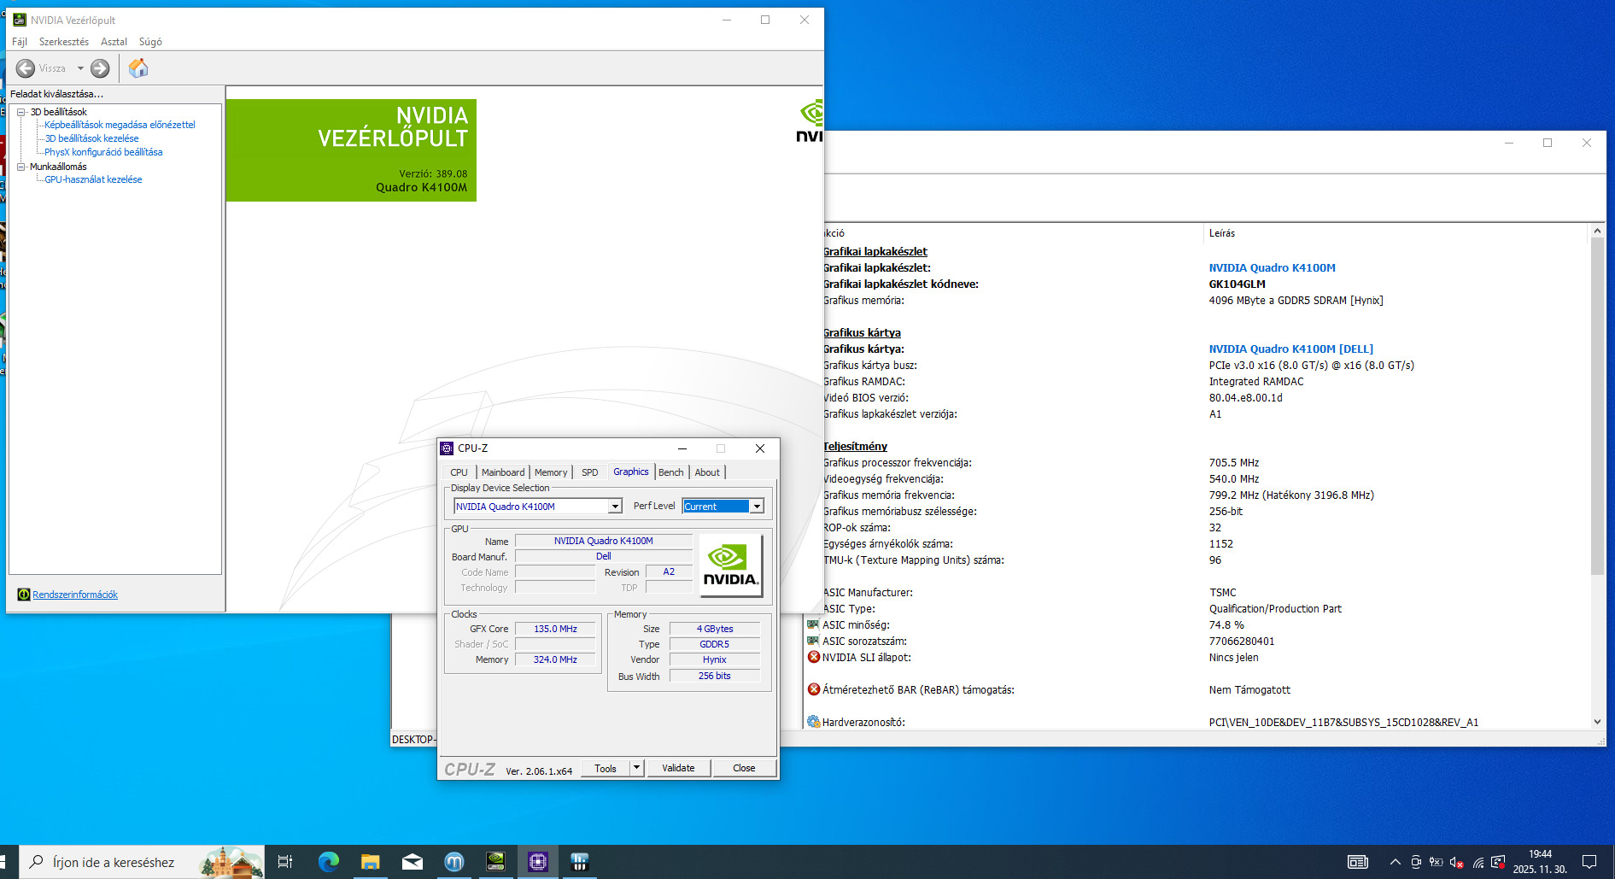Click the ASIC sorozatszám row icon
The image size is (1615, 879).
pyautogui.click(x=814, y=641)
